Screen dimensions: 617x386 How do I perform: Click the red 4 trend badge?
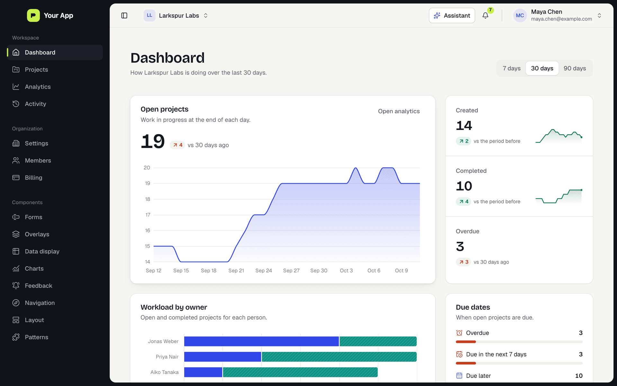click(177, 145)
